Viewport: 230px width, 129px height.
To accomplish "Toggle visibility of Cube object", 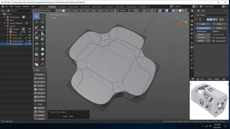I will [29, 32].
